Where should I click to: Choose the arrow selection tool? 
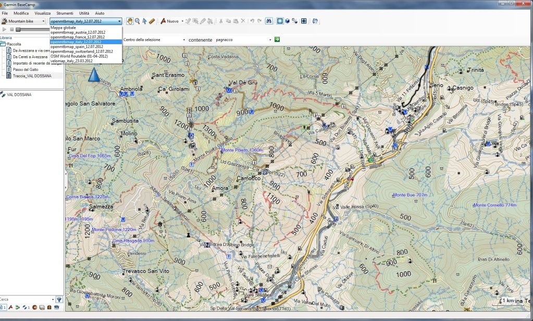[144, 21]
